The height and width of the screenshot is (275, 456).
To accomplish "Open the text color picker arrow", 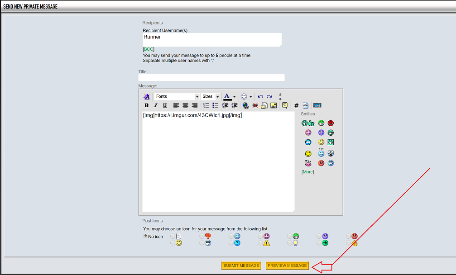I will (234, 96).
